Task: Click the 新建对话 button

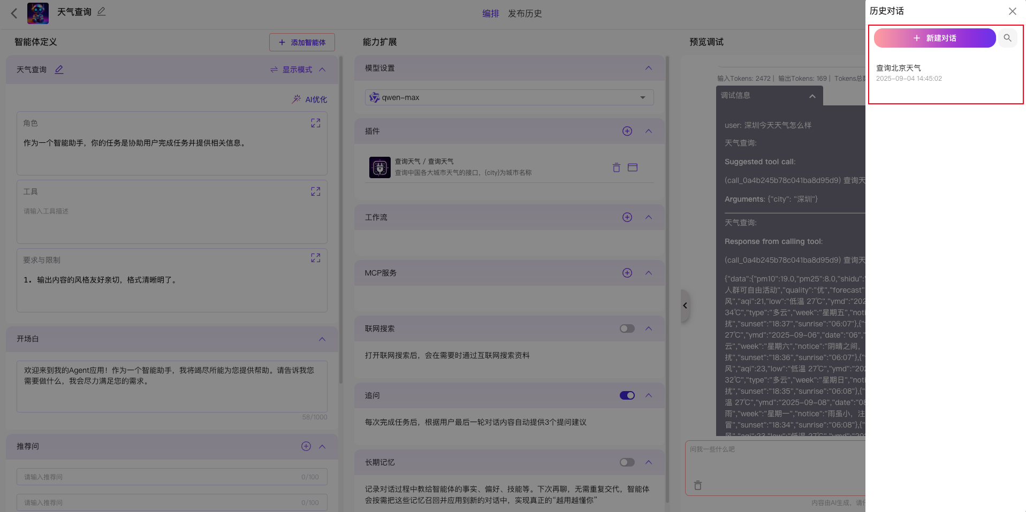Action: 934,38
